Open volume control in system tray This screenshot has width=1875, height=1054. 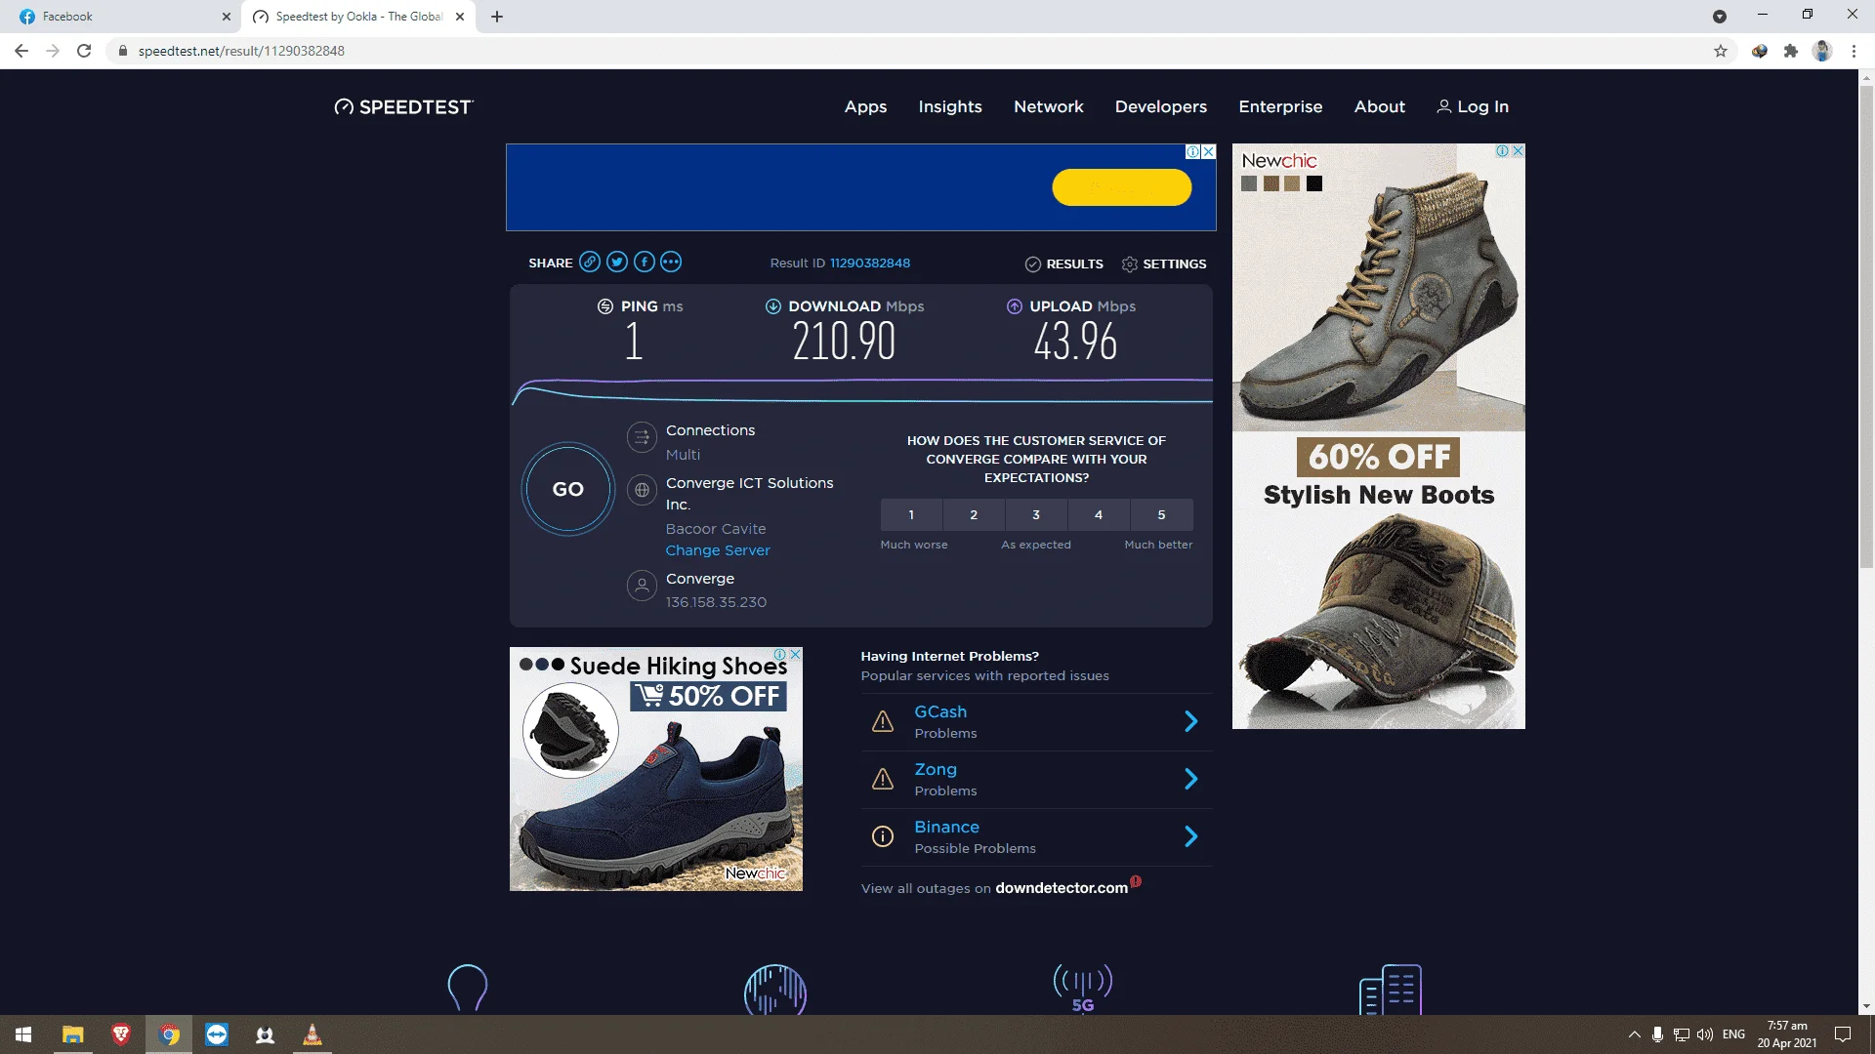click(x=1705, y=1034)
